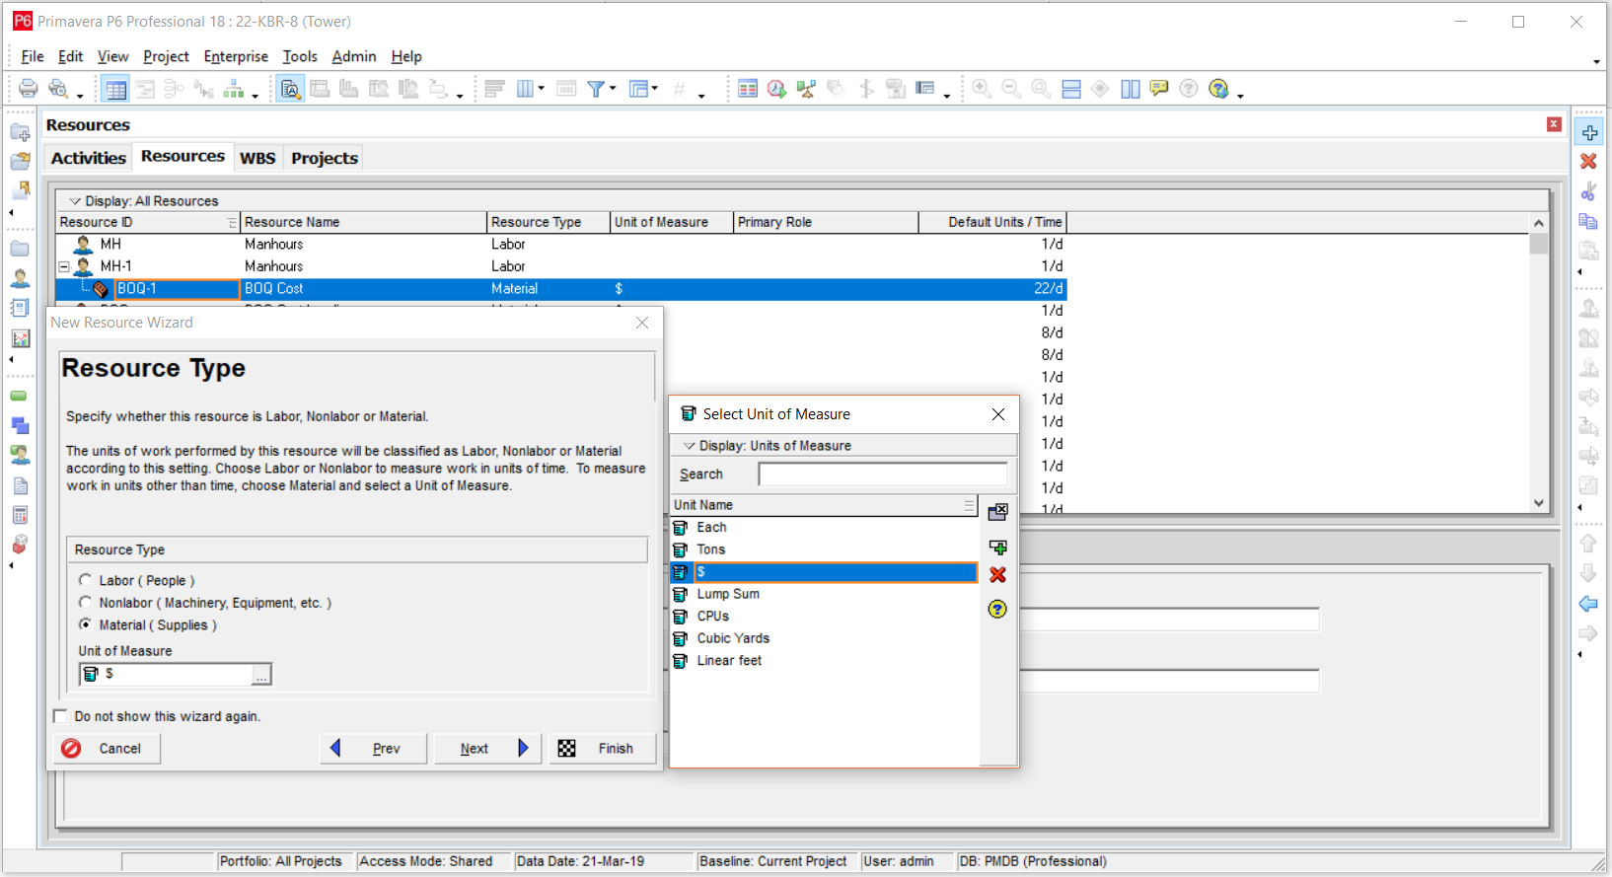Open the Unit of Measure browse ellipsis button
The height and width of the screenshot is (877, 1612).
261,675
